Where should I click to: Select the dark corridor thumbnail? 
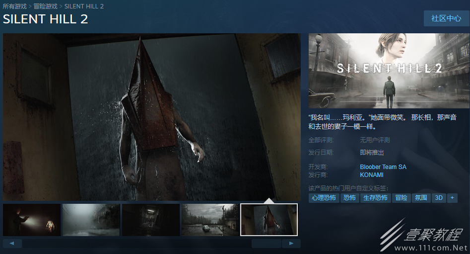tap(150, 220)
